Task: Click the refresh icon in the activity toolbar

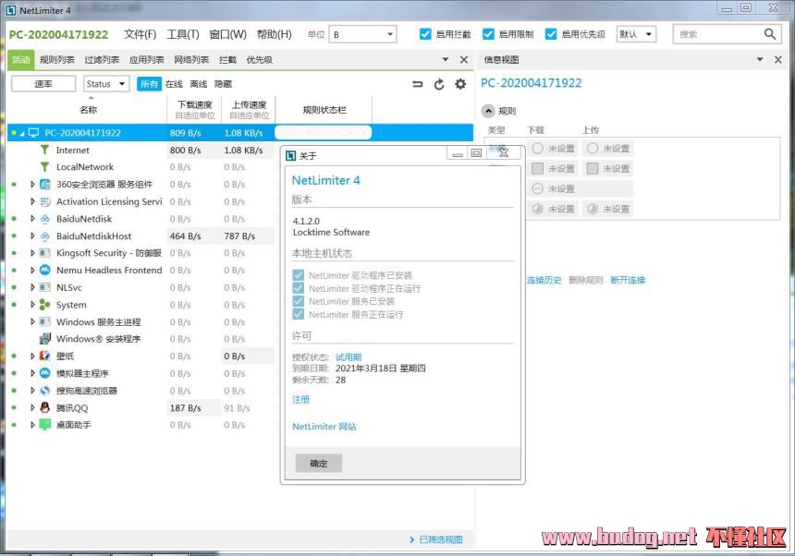Action: point(439,84)
